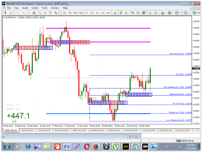Set timeframe to M30
Screen dimensions: 202x152
click(81, 13)
